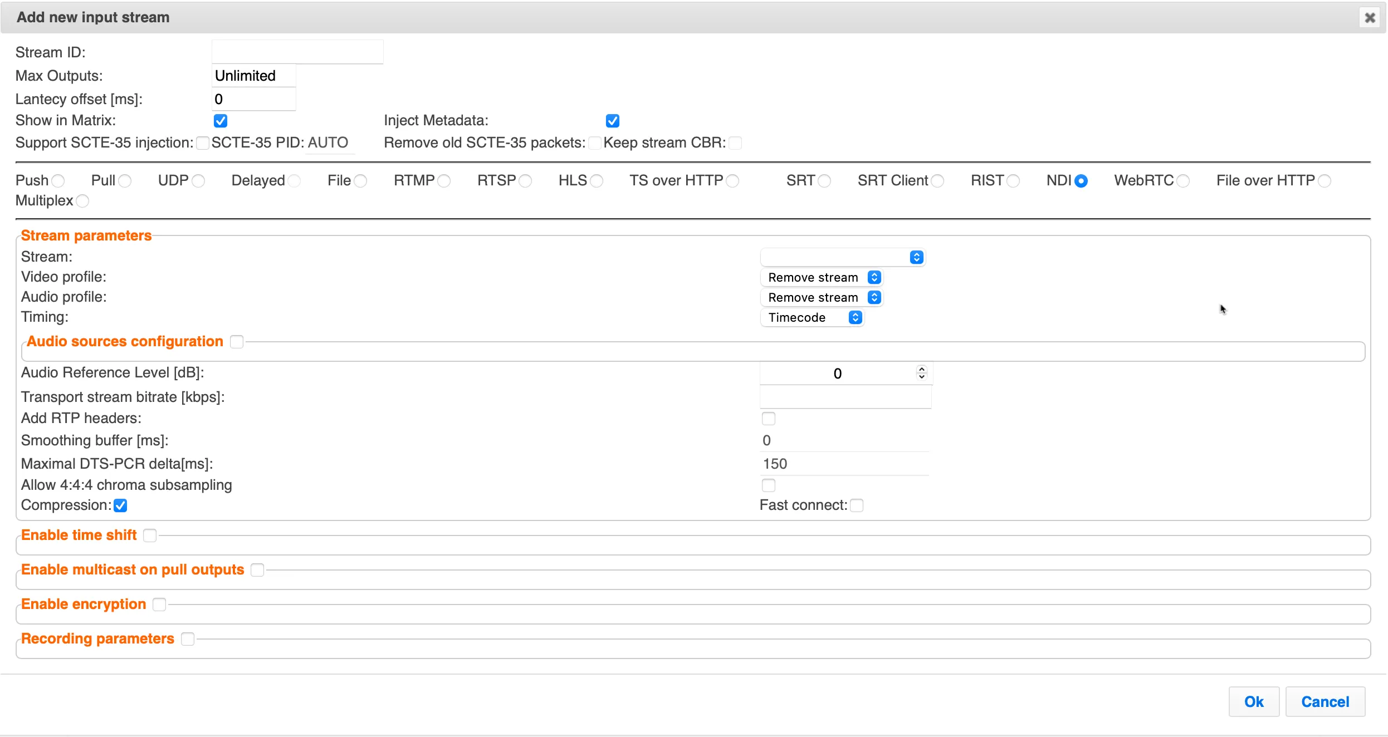This screenshot has width=1388, height=737.
Task: Click the Smoothing buffer field
Action: (844, 440)
